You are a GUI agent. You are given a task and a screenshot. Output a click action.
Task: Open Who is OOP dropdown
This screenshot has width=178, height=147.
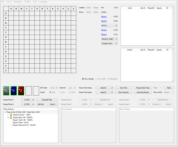coord(169,92)
